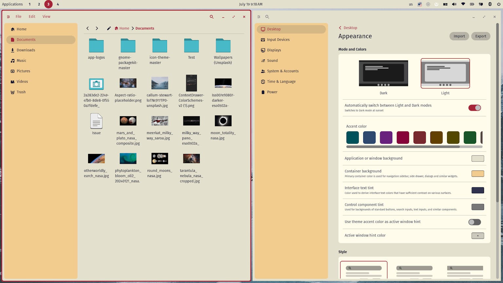
Task: Open the View menu
Action: [46, 17]
